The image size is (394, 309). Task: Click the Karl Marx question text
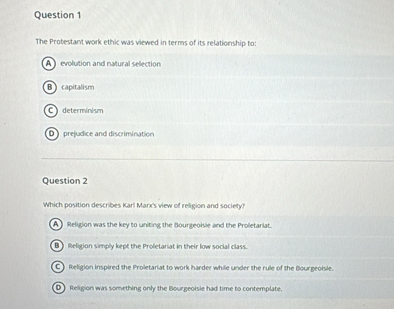click(144, 205)
